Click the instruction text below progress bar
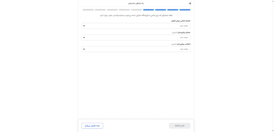The width and height of the screenshot is (274, 132). tap(136, 15)
